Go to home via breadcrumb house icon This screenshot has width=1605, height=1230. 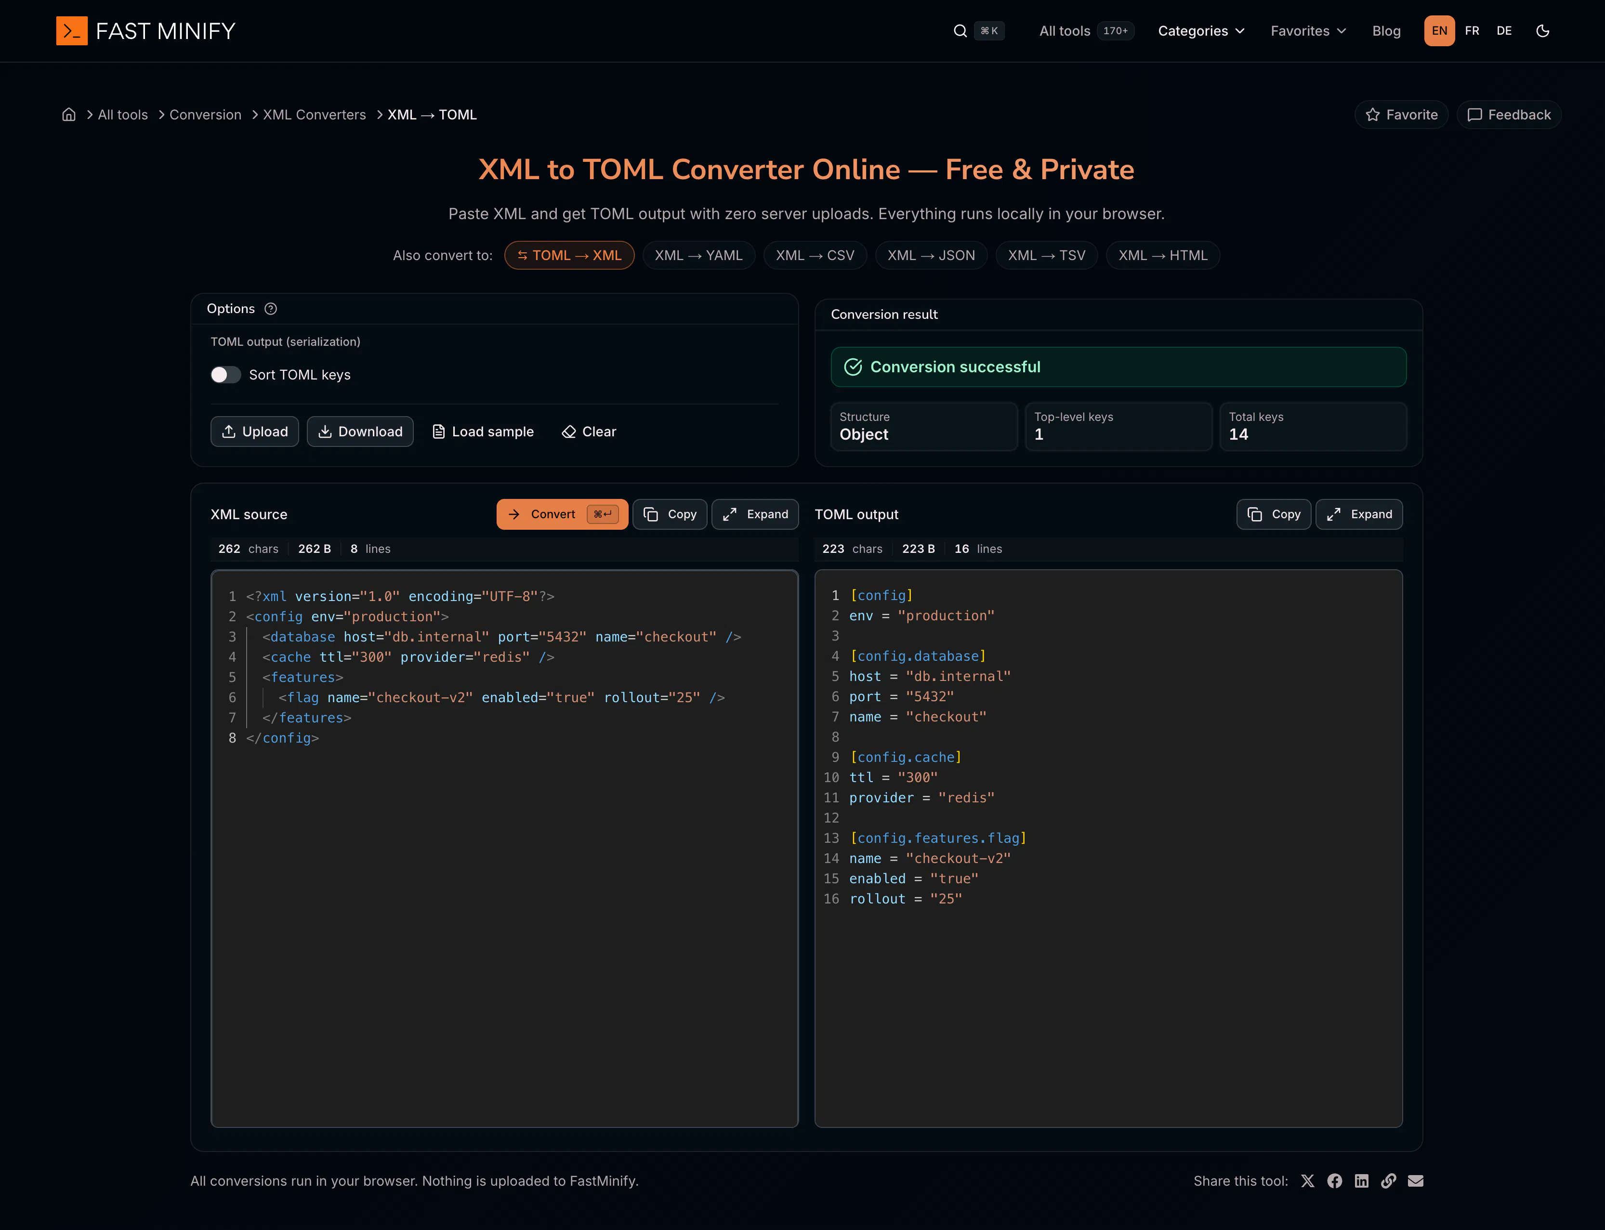pyautogui.click(x=69, y=114)
